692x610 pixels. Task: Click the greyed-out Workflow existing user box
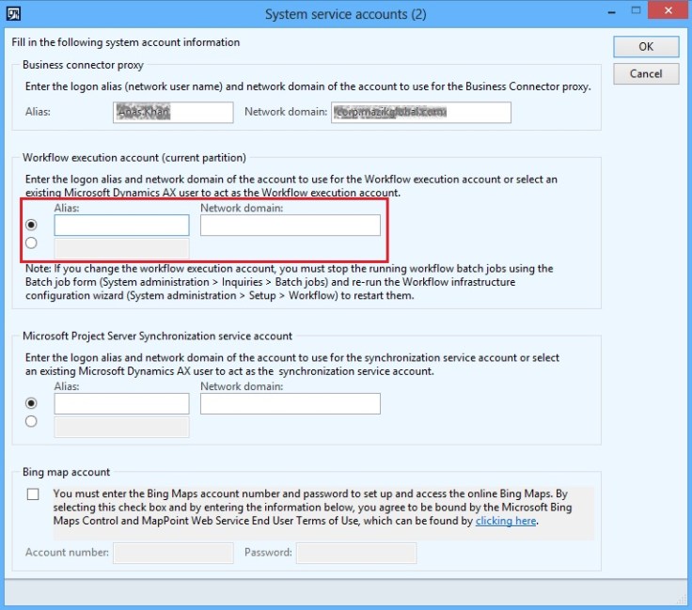121,248
